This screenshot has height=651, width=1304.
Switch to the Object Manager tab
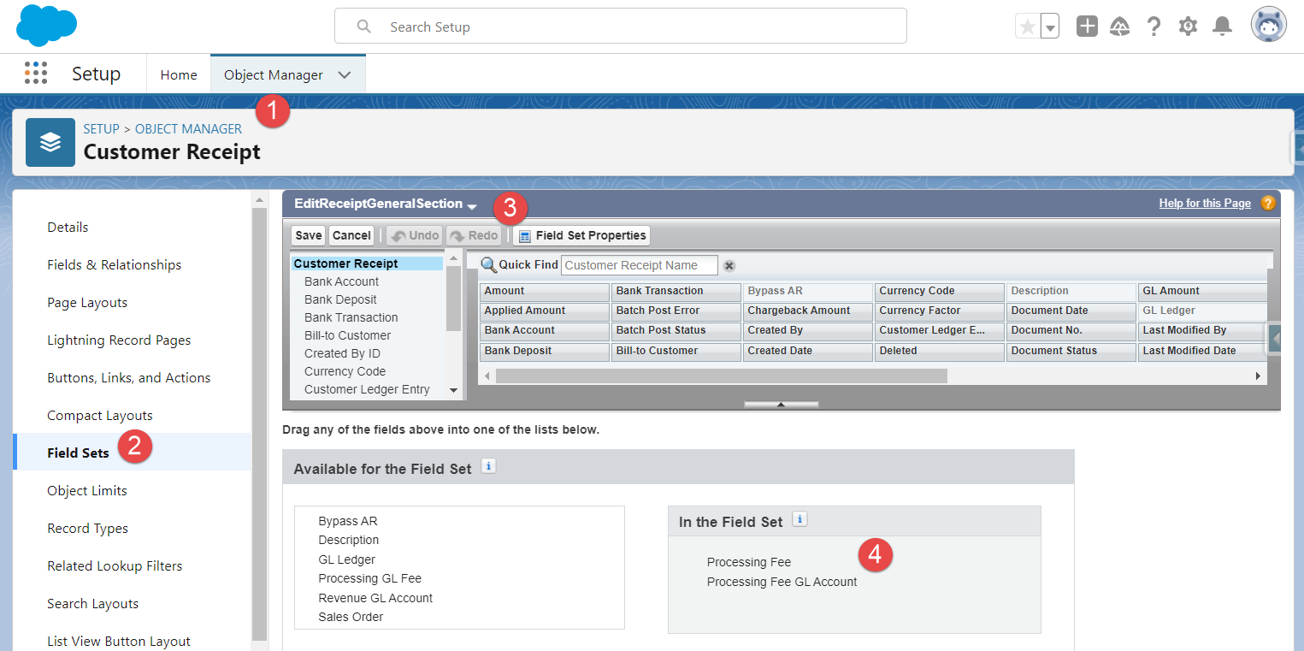coord(274,74)
